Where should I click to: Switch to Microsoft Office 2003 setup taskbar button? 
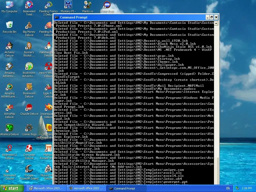click(46, 188)
